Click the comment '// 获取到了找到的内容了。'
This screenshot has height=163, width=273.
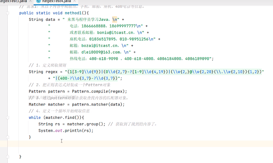click(x=132, y=124)
